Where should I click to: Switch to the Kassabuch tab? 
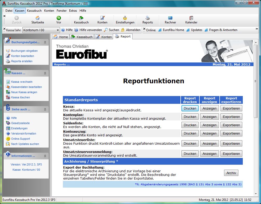click(82, 37)
